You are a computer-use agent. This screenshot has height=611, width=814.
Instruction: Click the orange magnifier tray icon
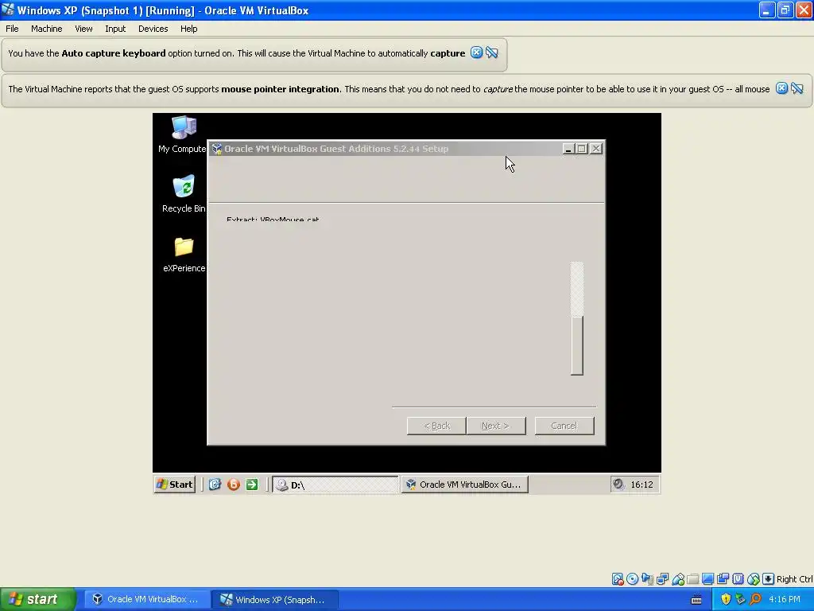coord(755,600)
